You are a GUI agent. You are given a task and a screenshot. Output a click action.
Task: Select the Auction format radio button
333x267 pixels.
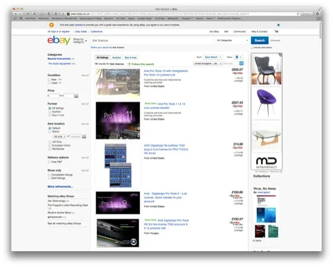coord(50,111)
